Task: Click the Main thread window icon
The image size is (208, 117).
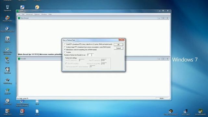Action: [x=19, y=18]
